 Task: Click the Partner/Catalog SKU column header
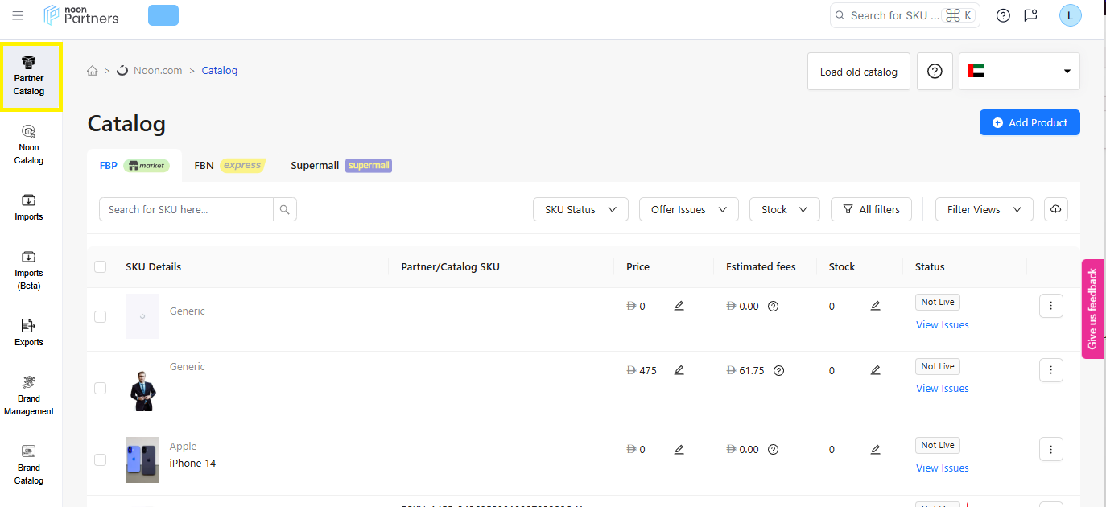pos(450,266)
